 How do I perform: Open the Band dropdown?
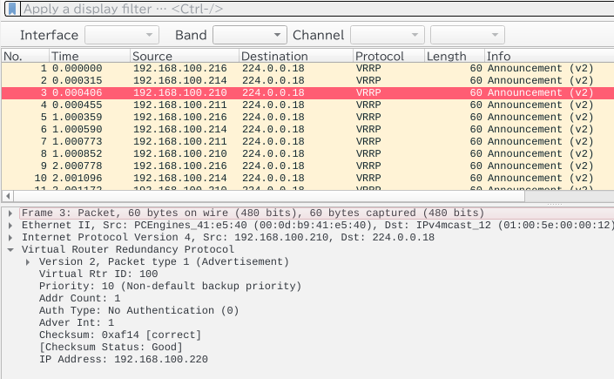click(x=250, y=35)
